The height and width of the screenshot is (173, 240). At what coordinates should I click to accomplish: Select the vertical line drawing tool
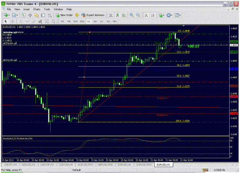click(x=21, y=21)
